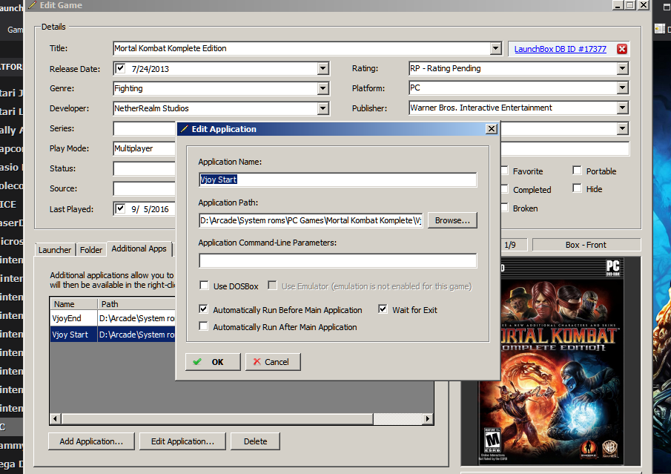Viewport: 671px width, 474px height.
Task: Expand the Publisher dropdown
Action: pyautogui.click(x=623, y=108)
